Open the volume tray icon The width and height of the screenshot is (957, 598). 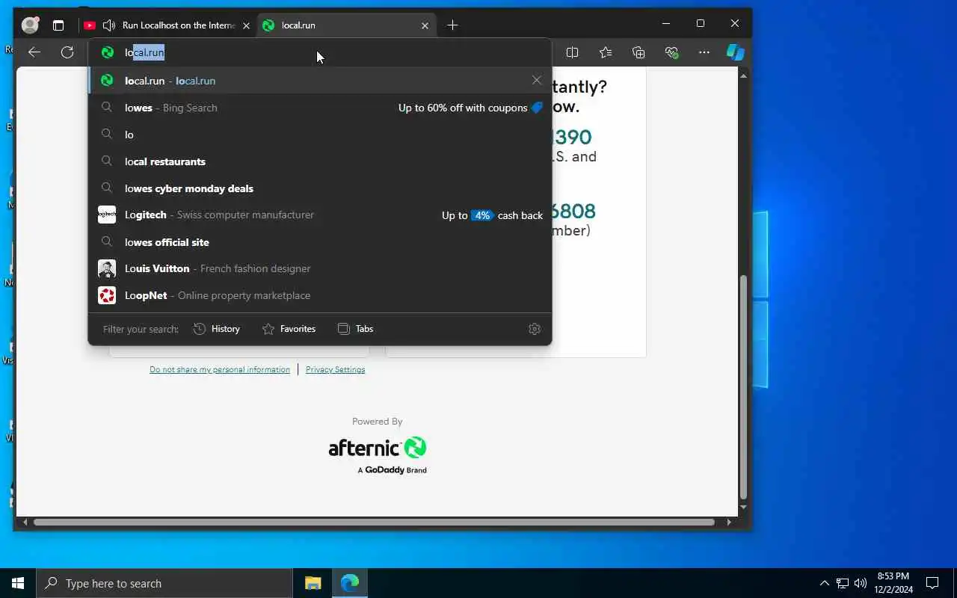click(860, 583)
